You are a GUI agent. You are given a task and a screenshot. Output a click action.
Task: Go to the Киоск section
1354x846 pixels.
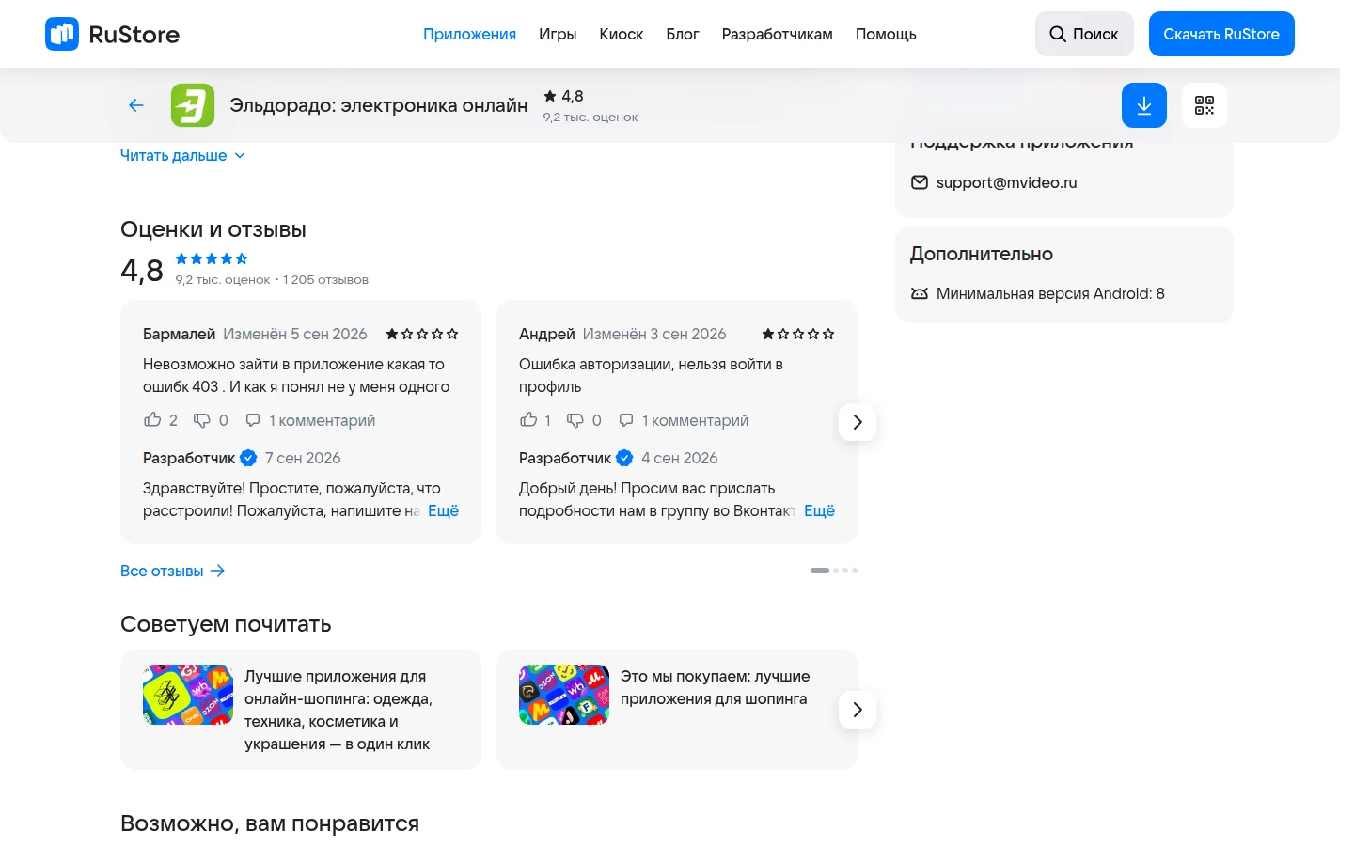(x=622, y=34)
